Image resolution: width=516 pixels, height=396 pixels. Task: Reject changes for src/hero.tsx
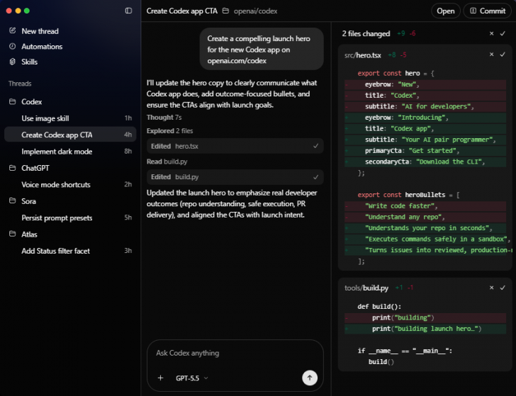tap(491, 55)
